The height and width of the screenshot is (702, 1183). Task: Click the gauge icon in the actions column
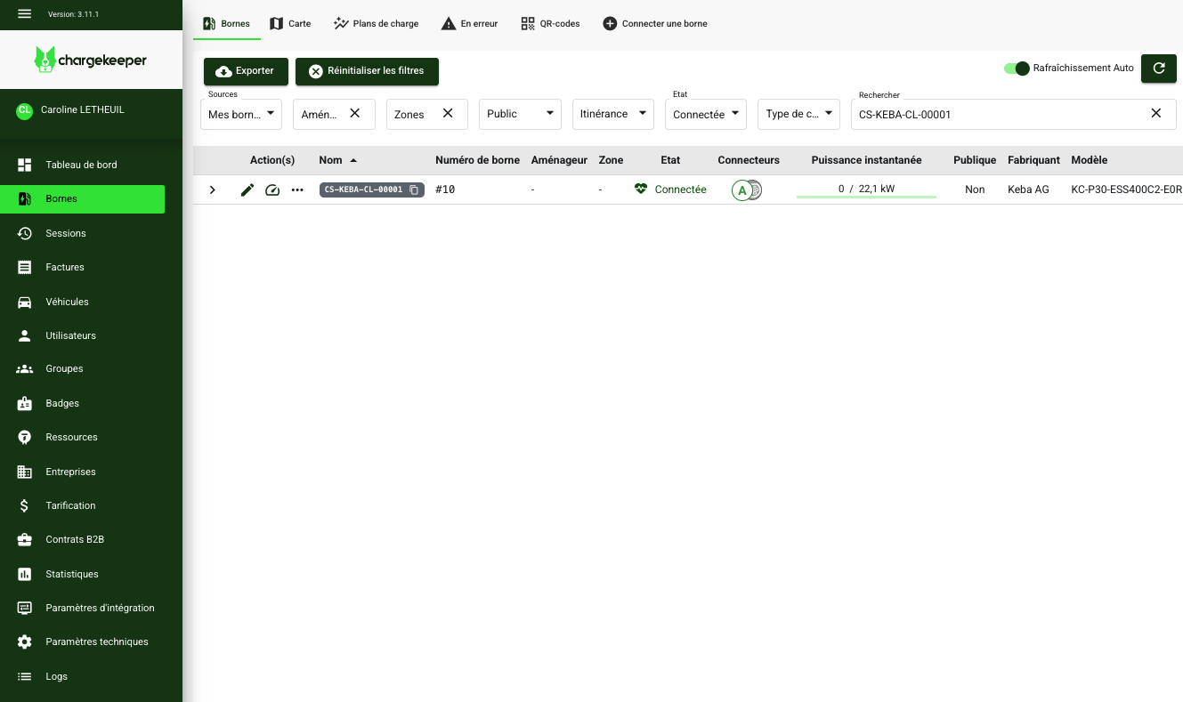tap(272, 190)
